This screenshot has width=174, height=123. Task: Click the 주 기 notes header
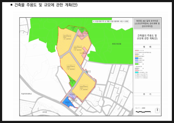(147, 94)
